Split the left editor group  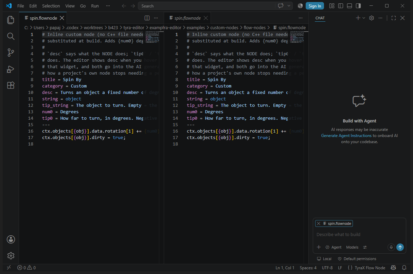click(x=147, y=18)
